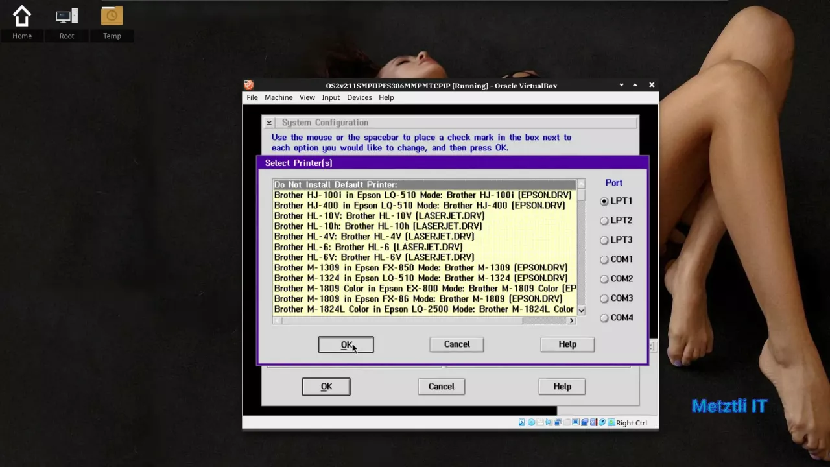Open the Help menu in VirtualBox
Screen dimensions: 830x467
click(x=386, y=97)
